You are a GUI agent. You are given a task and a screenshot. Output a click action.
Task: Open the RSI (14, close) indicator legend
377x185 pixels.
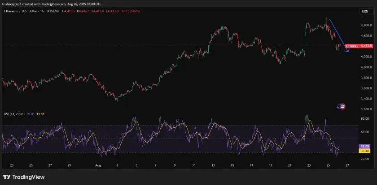click(13, 114)
